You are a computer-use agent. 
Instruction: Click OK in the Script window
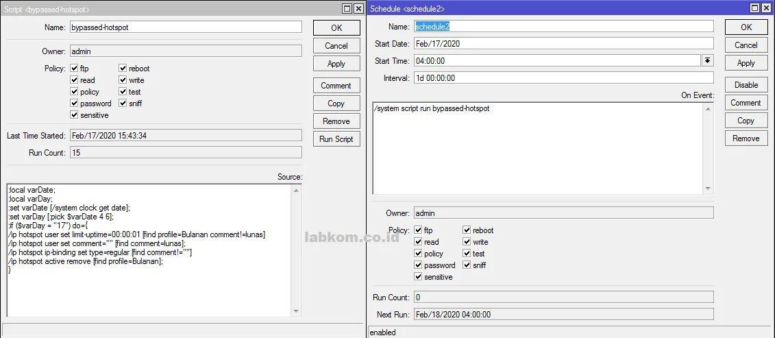click(336, 27)
